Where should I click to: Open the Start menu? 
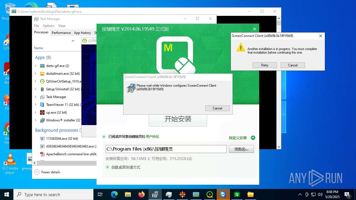(x=7, y=194)
